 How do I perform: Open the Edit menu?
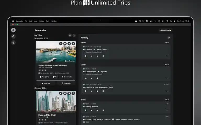(31, 21)
